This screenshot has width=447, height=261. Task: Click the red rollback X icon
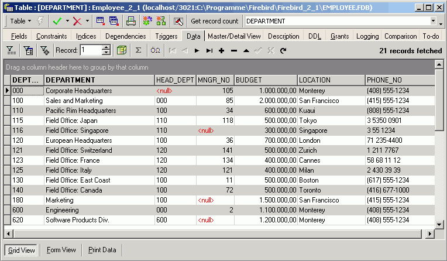[77, 21]
